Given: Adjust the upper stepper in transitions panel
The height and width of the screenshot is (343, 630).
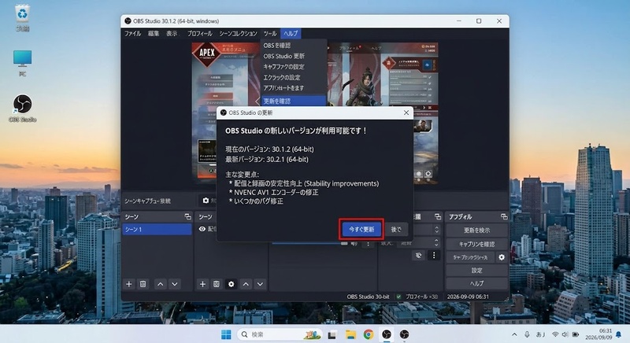Looking at the screenshot, I should tap(436, 230).
